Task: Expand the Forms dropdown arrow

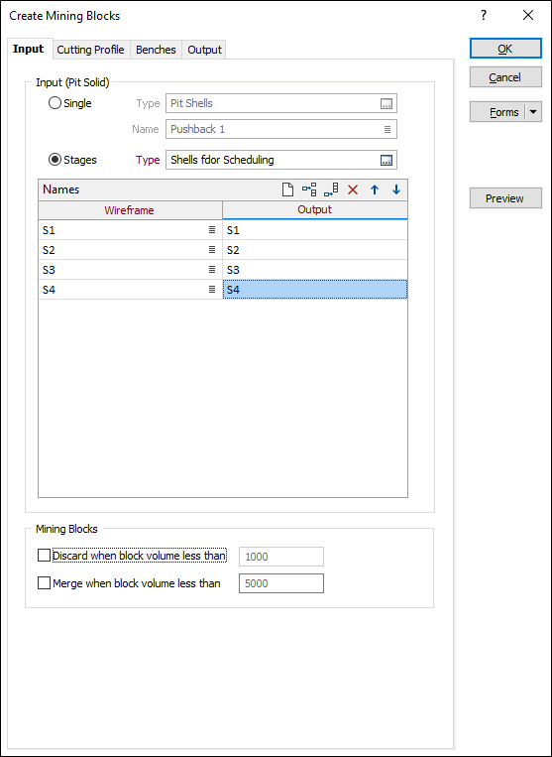Action: coord(533,112)
